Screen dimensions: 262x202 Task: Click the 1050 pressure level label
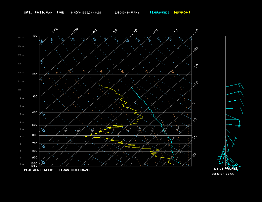pyautogui.click(x=34, y=166)
